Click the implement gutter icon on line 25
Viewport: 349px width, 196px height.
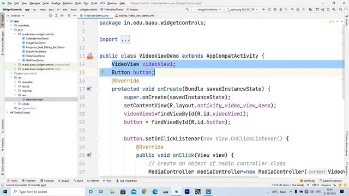pyautogui.click(x=89, y=155)
